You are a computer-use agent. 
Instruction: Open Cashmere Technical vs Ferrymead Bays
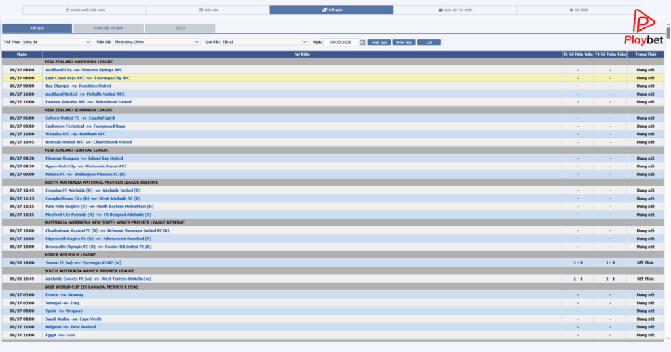pos(85,126)
